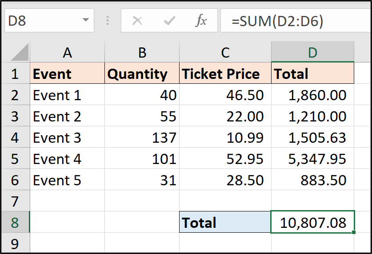Select column C header
The width and height of the screenshot is (372, 254).
pyautogui.click(x=225, y=52)
